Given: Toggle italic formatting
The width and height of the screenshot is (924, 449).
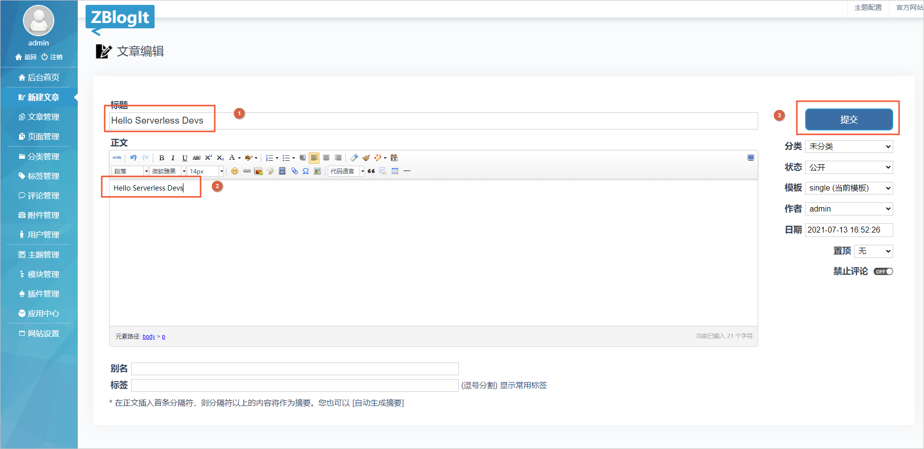Looking at the screenshot, I should click(x=173, y=158).
